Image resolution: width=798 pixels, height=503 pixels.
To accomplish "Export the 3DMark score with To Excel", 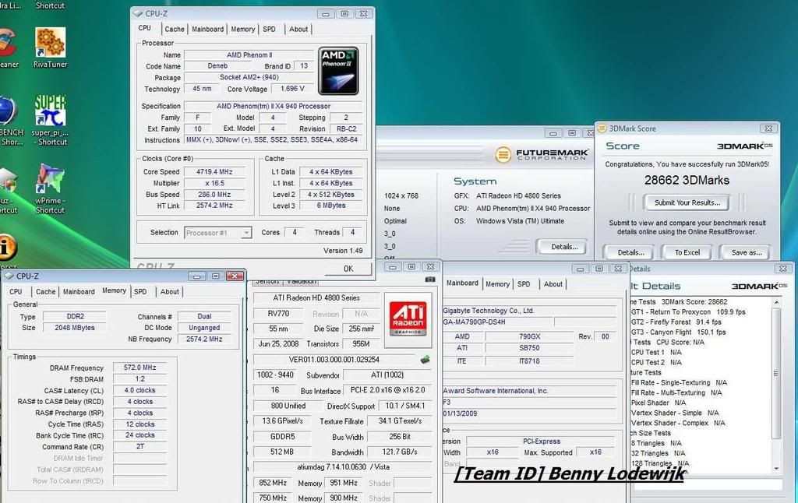I will tap(687, 252).
